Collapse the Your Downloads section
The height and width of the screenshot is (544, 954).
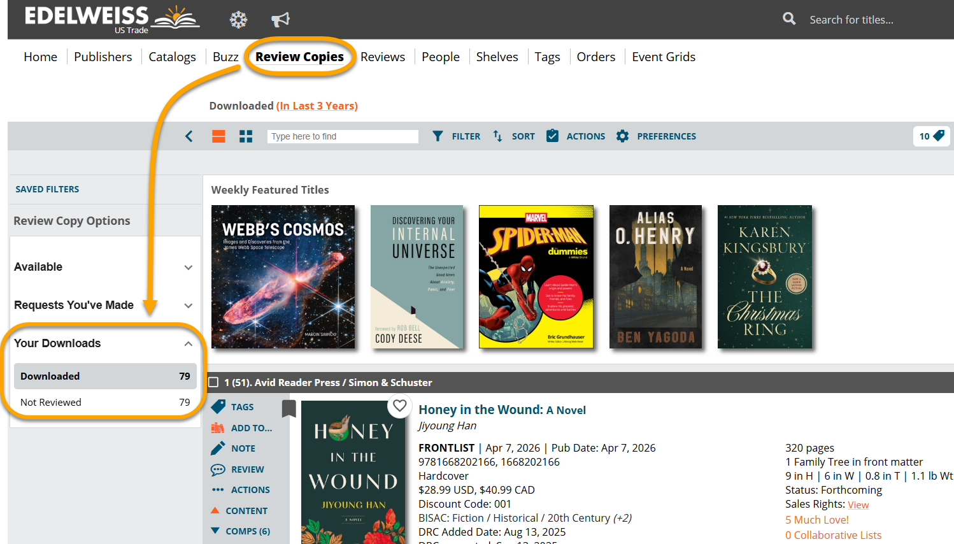pyautogui.click(x=188, y=344)
